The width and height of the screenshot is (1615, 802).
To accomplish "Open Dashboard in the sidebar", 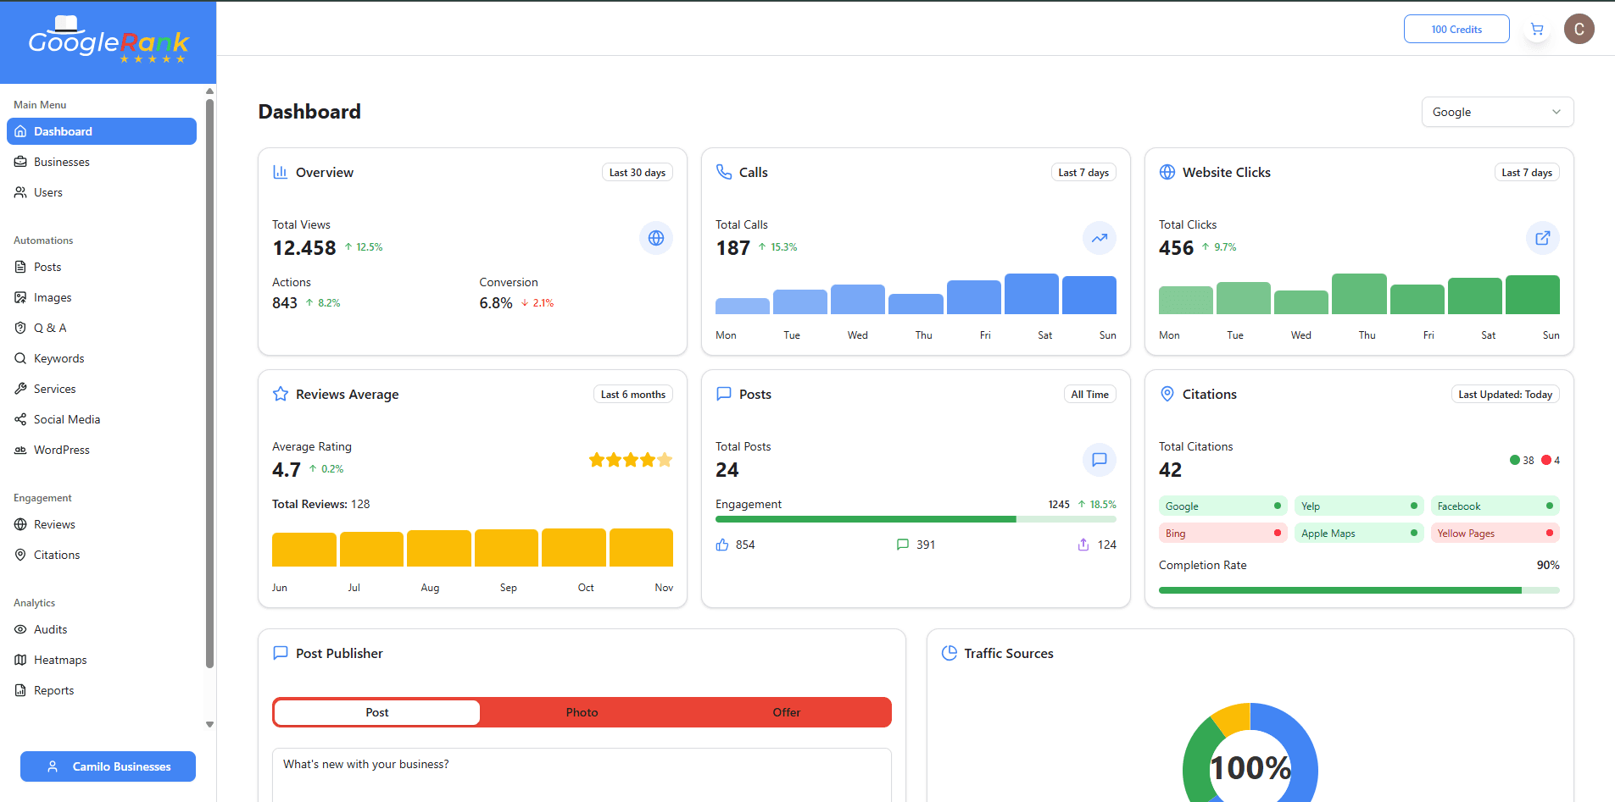I will tap(102, 131).
